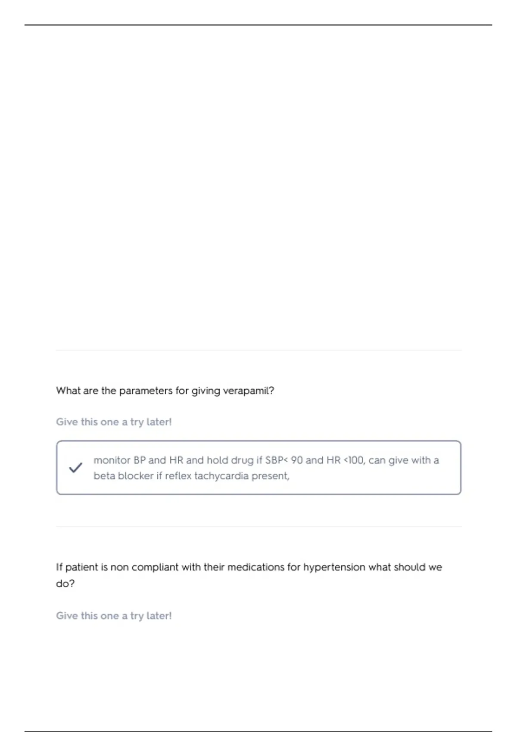The width and height of the screenshot is (517, 732).
Task: Click the bottom horizontal page border line
Action: (x=258, y=731)
